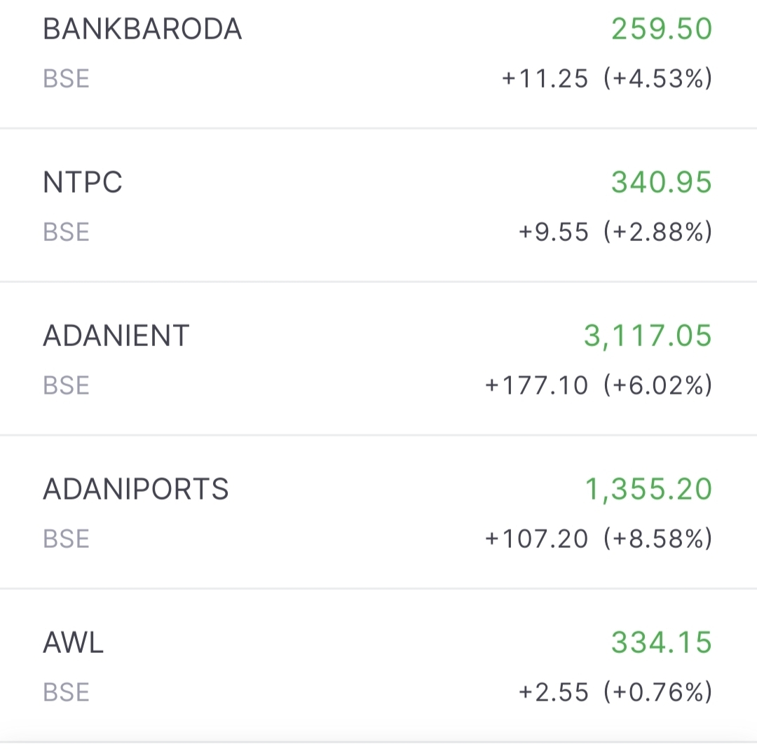Tap the NTPC price 340.95
The height and width of the screenshot is (751, 757).
point(661,183)
